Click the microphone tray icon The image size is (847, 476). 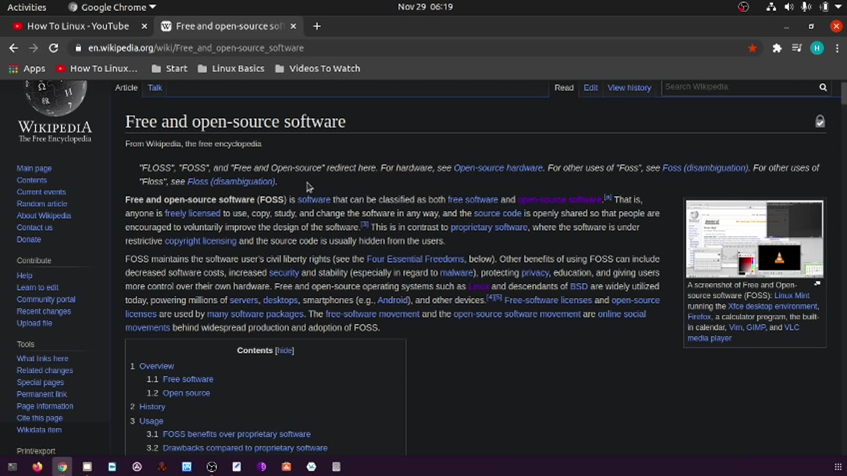[806, 7]
